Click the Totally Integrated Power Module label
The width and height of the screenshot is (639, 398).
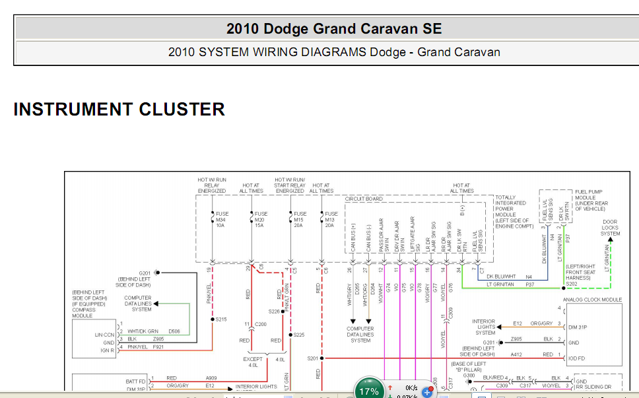click(x=514, y=211)
